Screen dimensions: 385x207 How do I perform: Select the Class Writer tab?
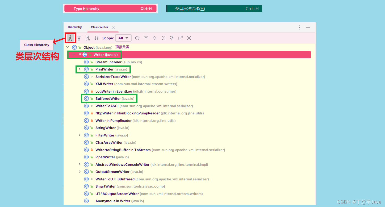(x=99, y=27)
